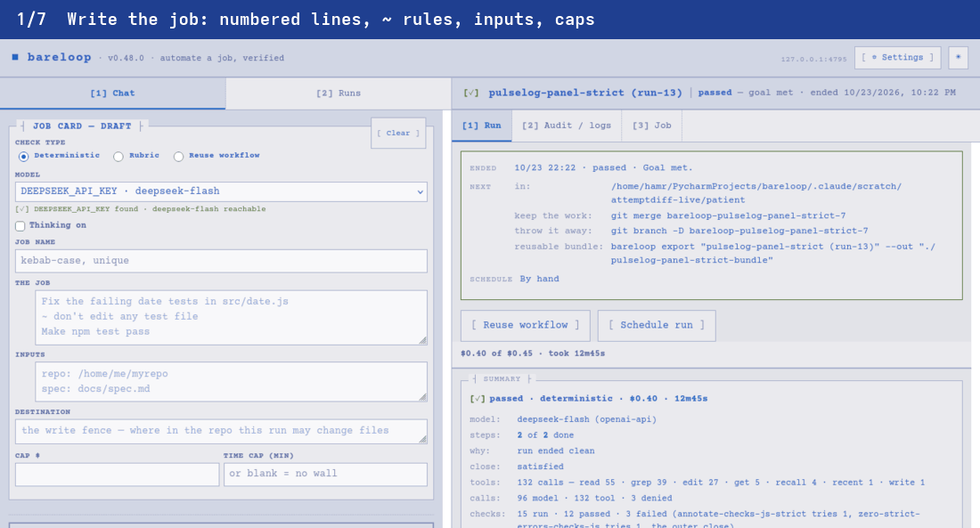
Task: Click the pulselog-panel-strict (run-13) title
Action: click(x=585, y=93)
